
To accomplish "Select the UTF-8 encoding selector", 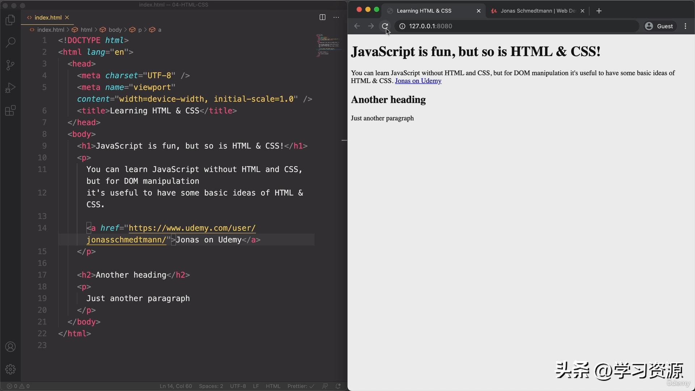I will (238, 386).
